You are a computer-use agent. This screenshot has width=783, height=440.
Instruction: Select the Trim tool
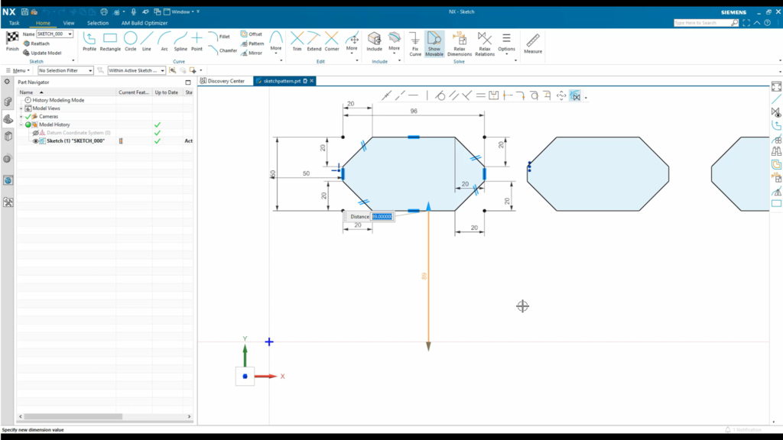(297, 42)
